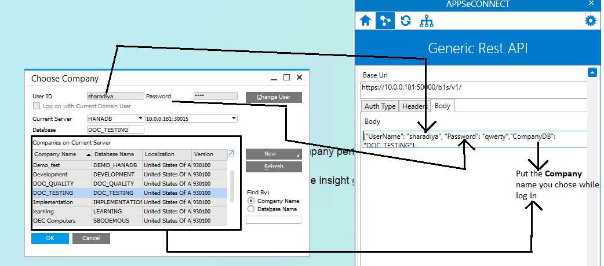Maximize the Choose Company dialog
Viewport: 604px width, 266px height.
click(x=286, y=77)
